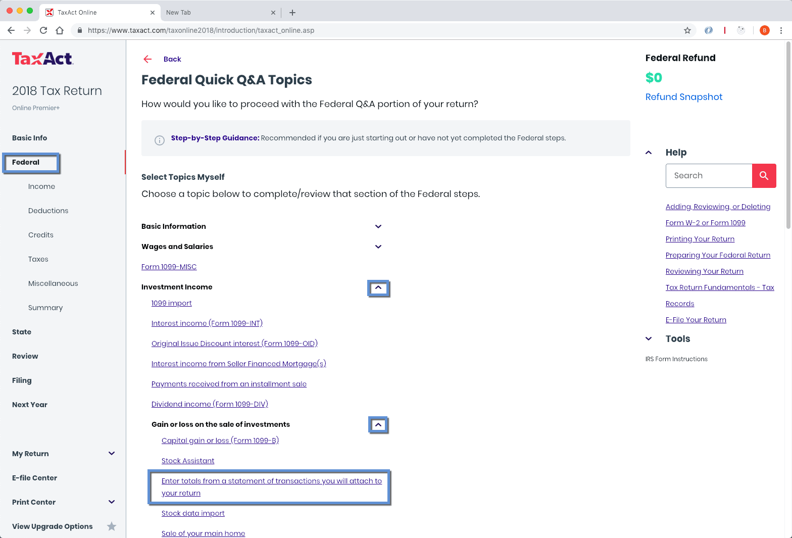
Task: Open Filing in the sidebar
Action: (x=22, y=380)
